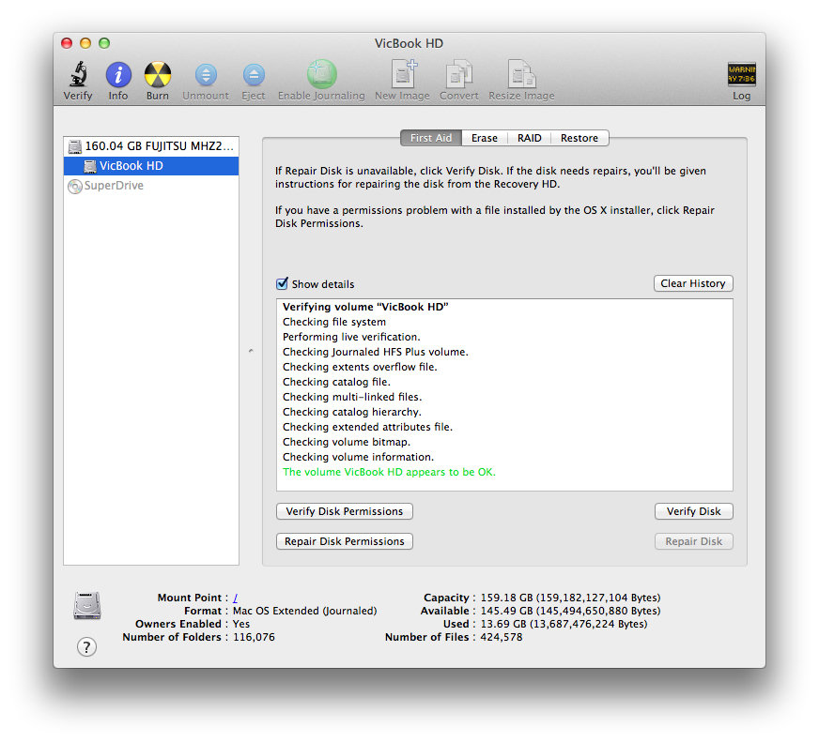The height and width of the screenshot is (742, 819).
Task: Click the help question mark button
Action: [x=86, y=647]
